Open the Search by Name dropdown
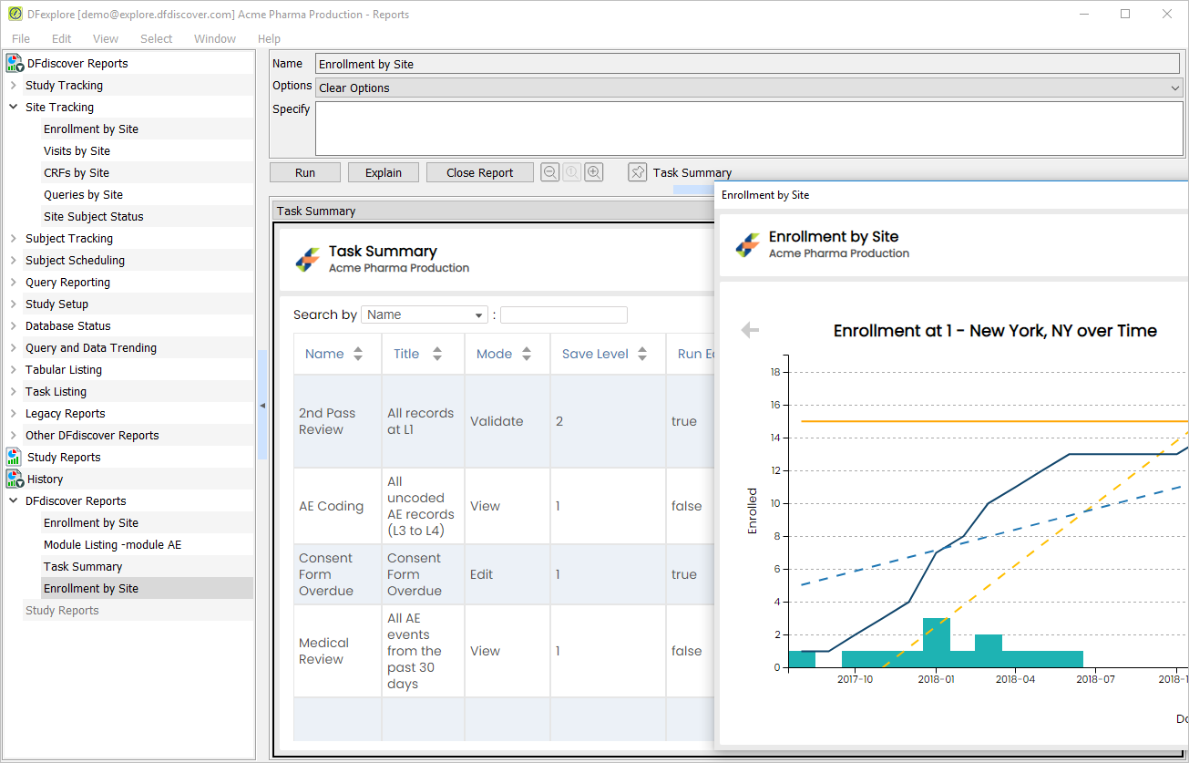The width and height of the screenshot is (1189, 763). pos(425,314)
